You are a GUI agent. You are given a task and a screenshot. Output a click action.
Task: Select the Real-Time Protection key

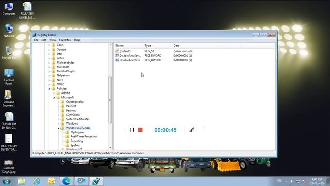(x=84, y=136)
